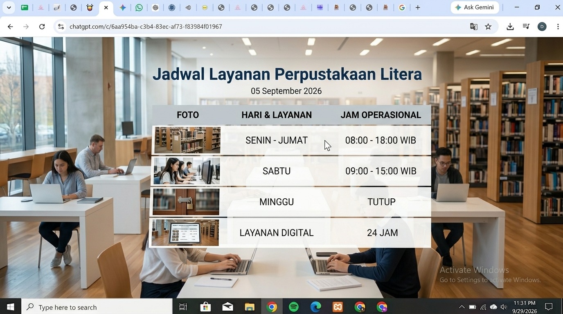Switch to the Gemini sparkle tab
Viewport: 563px width, 314px height.
tap(123, 7)
